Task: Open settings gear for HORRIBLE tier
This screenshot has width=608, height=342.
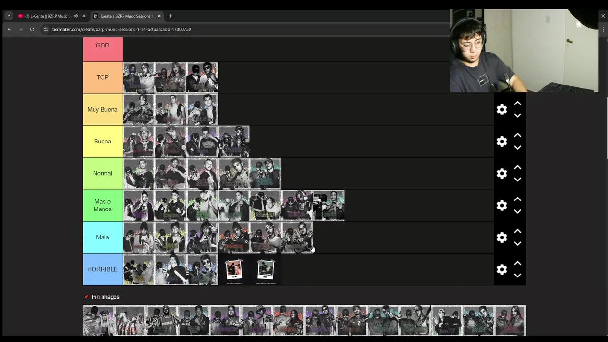Action: pos(502,269)
